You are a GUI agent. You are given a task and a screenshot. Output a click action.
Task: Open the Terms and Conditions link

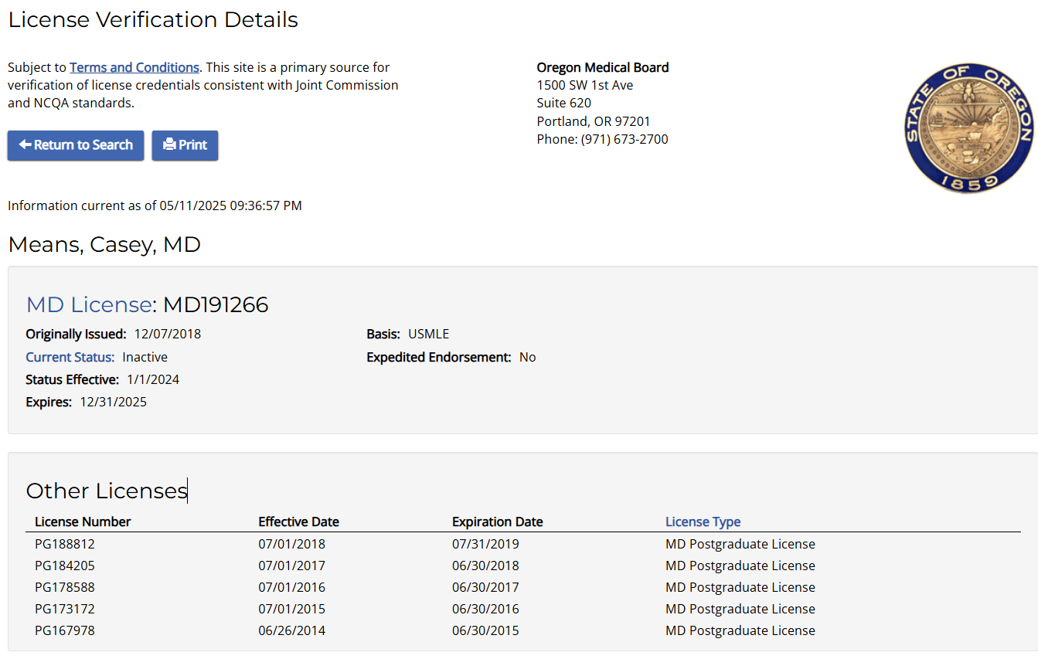tap(134, 67)
